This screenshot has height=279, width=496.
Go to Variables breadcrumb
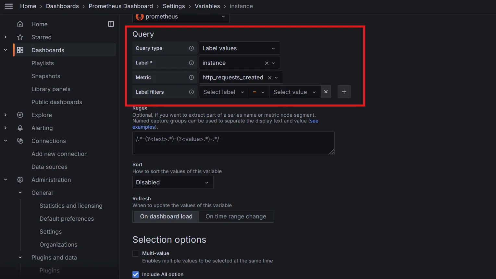207,6
